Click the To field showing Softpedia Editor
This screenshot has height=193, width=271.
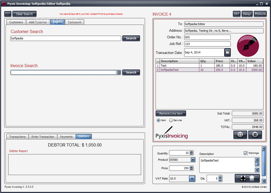click(224, 24)
